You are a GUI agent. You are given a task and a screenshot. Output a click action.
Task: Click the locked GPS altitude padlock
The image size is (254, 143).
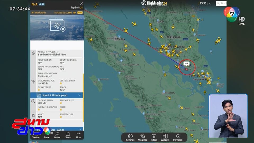(x=39, y=90)
